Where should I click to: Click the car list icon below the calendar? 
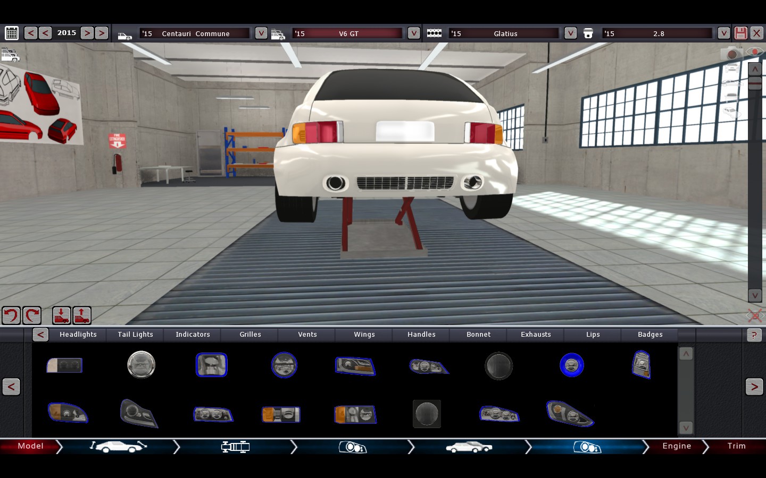click(x=10, y=55)
